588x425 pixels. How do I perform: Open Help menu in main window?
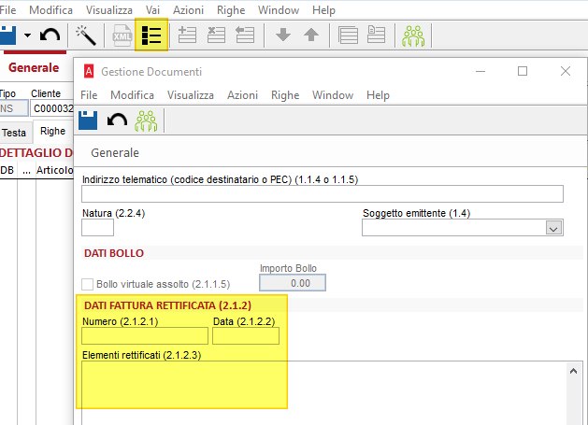coord(324,10)
